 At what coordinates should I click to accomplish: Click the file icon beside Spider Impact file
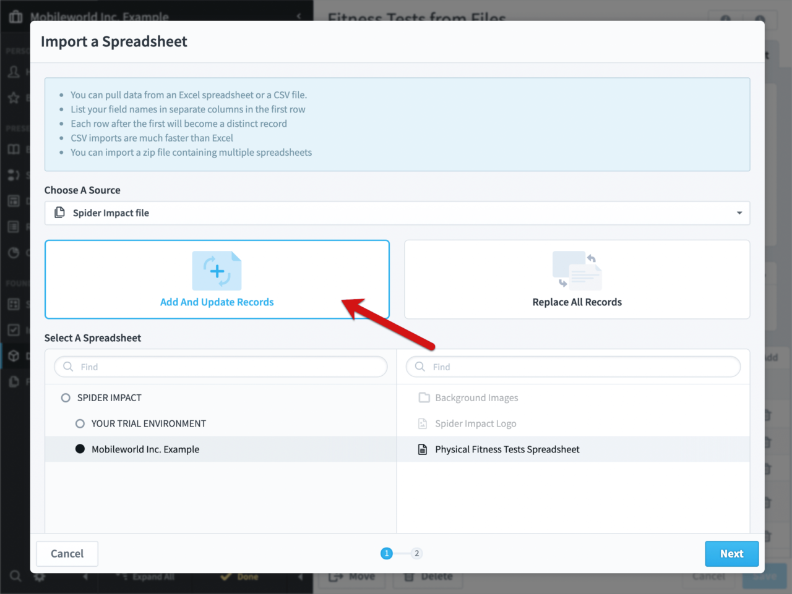(x=59, y=213)
